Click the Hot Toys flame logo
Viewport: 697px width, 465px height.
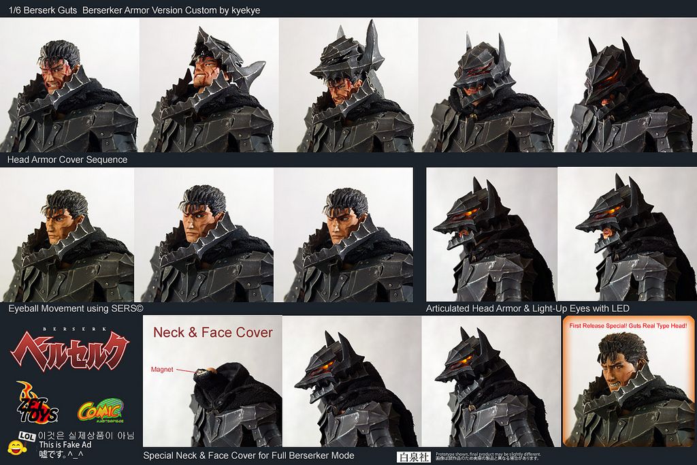click(38, 402)
